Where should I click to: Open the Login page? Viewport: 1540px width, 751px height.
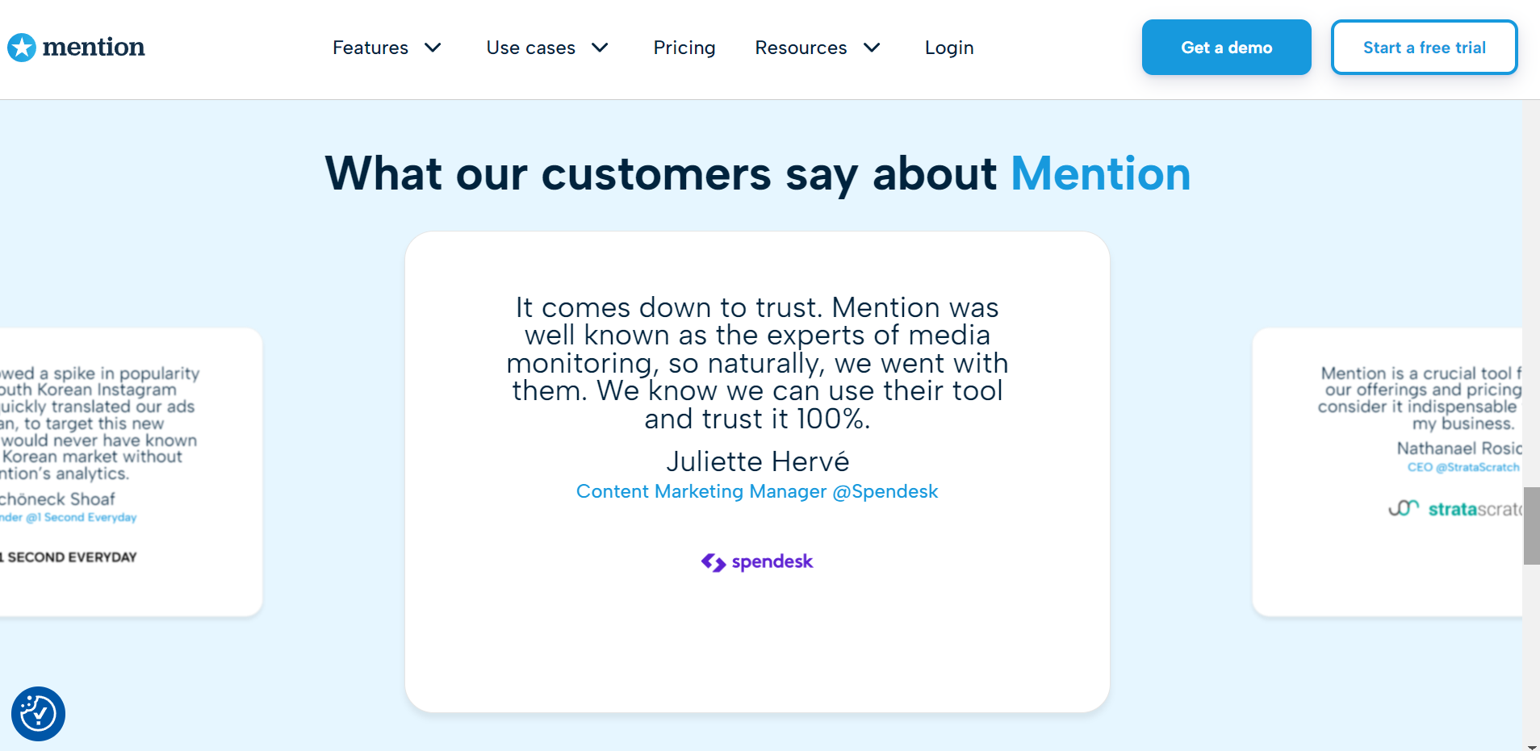[949, 48]
